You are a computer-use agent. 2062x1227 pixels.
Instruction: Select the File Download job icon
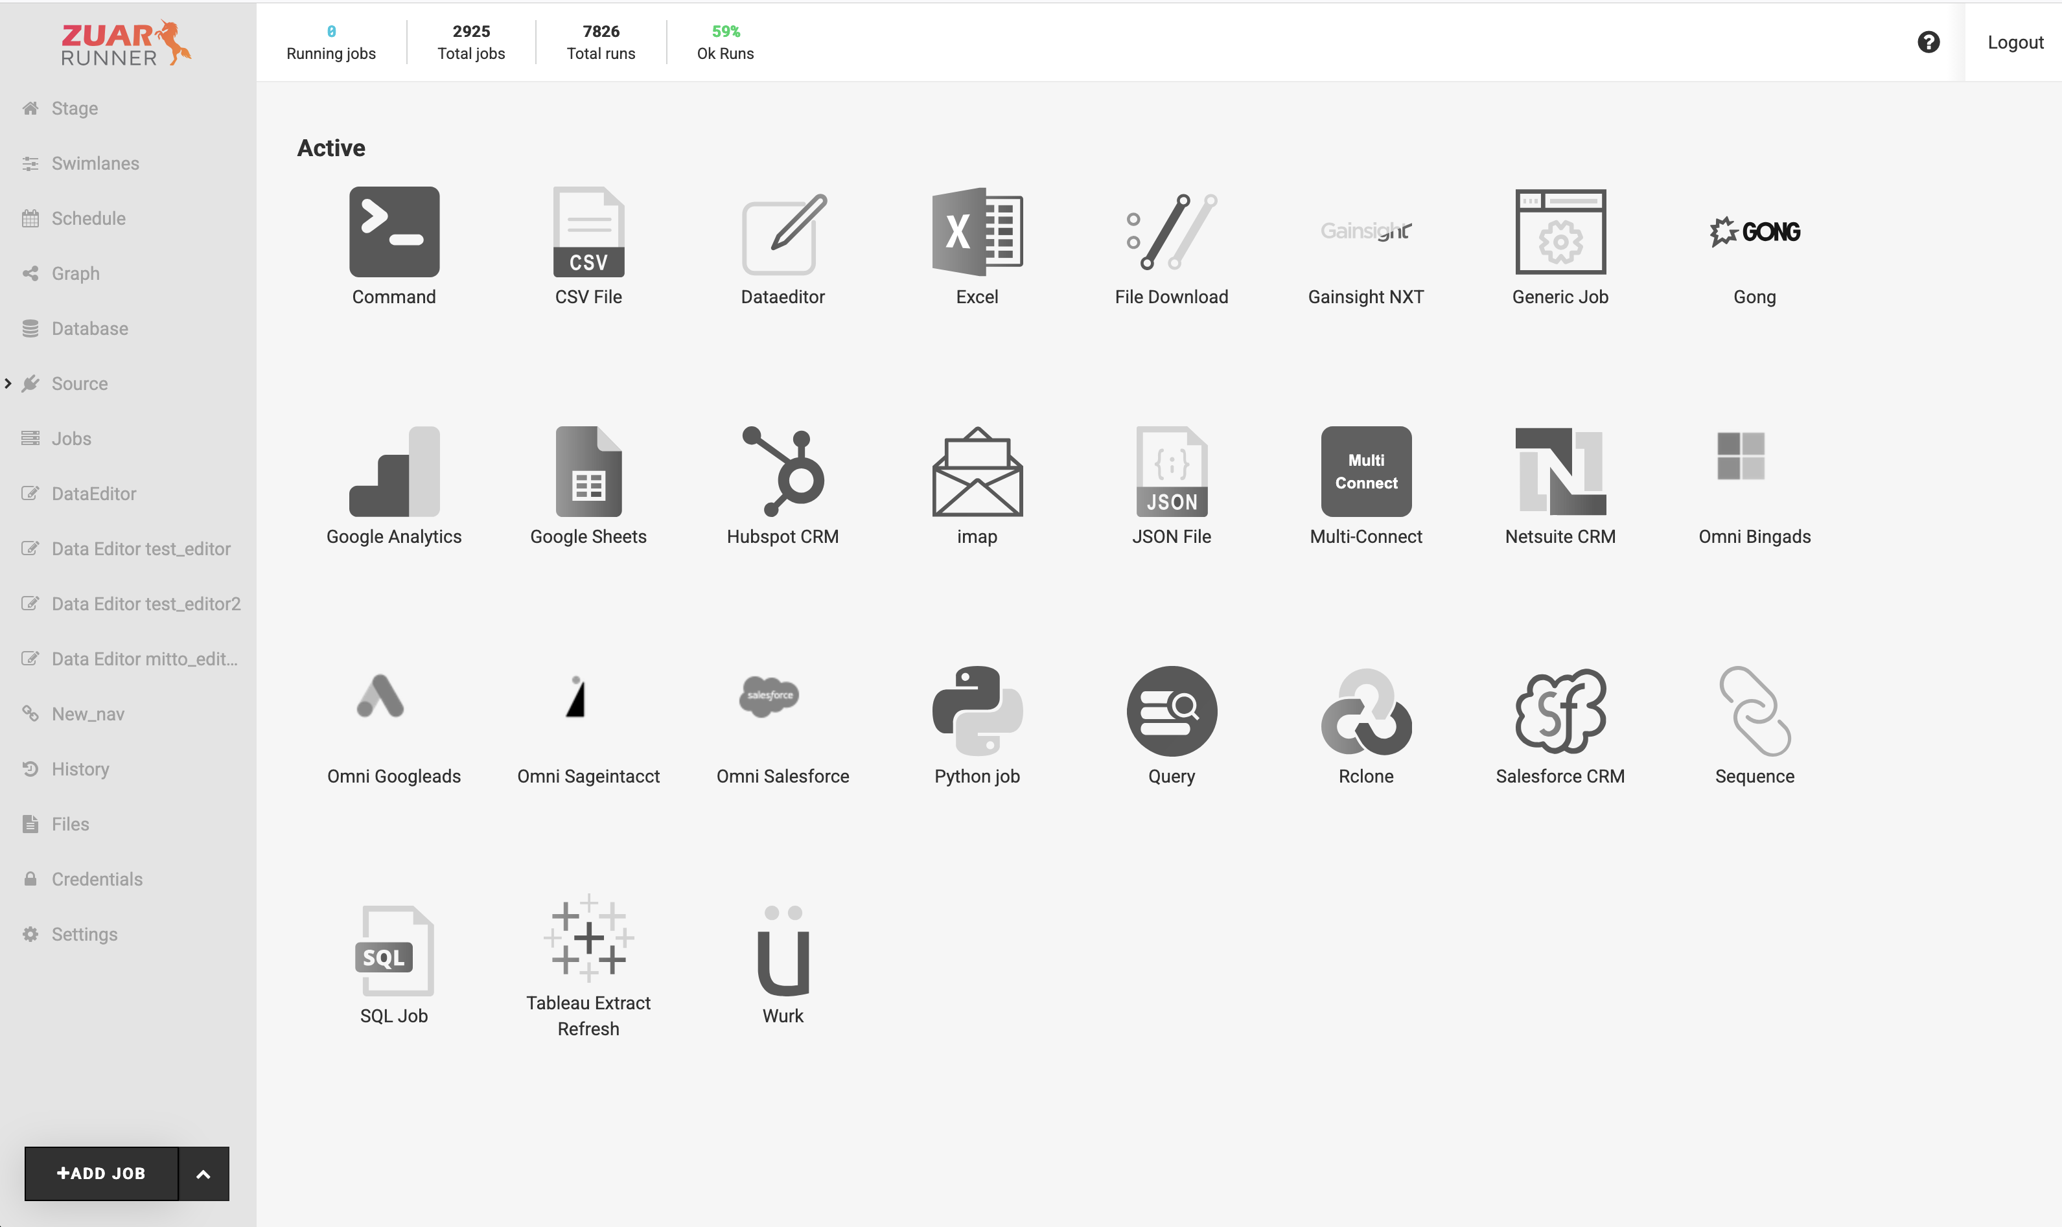click(x=1171, y=231)
